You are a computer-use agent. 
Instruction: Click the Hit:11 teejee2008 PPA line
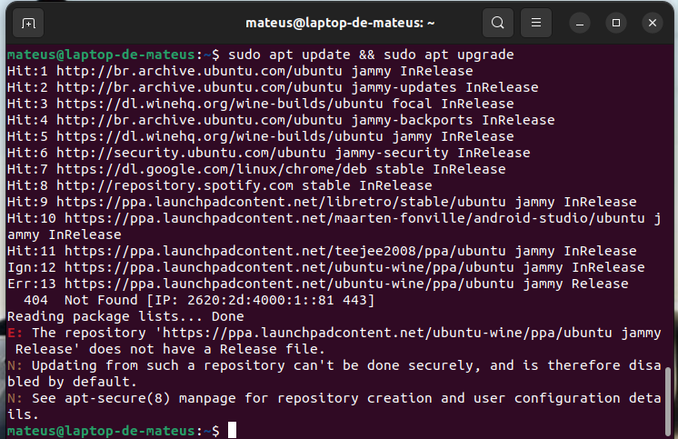[x=322, y=251]
